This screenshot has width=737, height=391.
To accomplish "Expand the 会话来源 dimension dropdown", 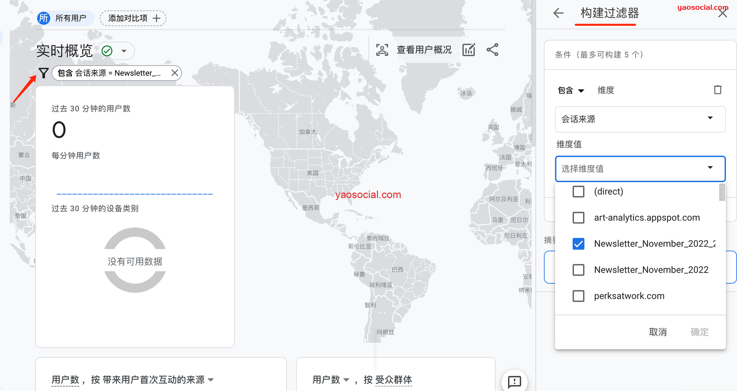I will pos(640,119).
